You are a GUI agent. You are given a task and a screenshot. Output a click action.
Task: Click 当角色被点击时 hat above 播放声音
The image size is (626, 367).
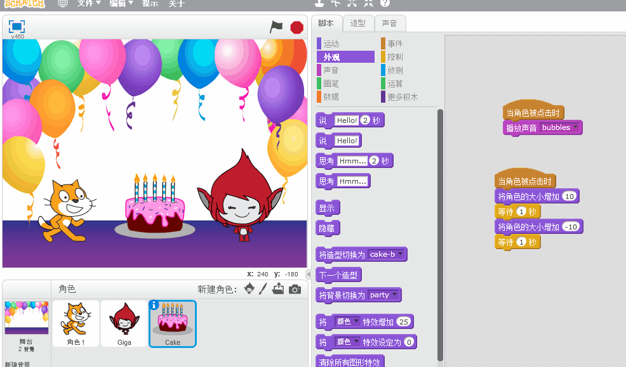533,111
